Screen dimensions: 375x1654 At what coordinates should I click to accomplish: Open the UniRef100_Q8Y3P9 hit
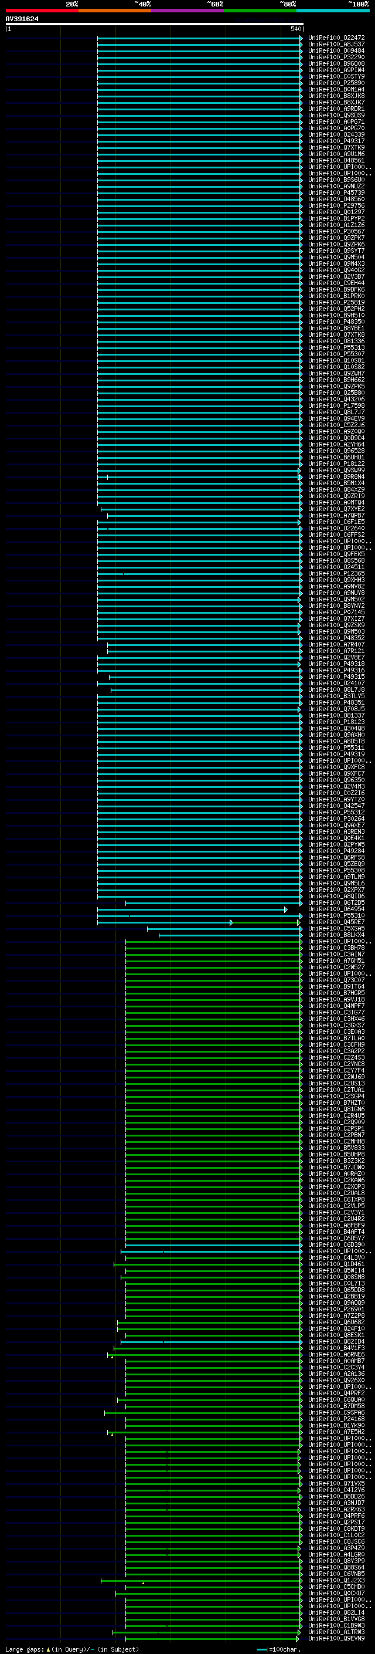(336, 1561)
